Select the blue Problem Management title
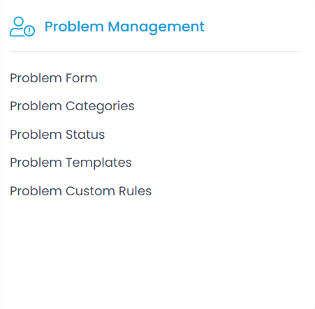 (x=124, y=27)
